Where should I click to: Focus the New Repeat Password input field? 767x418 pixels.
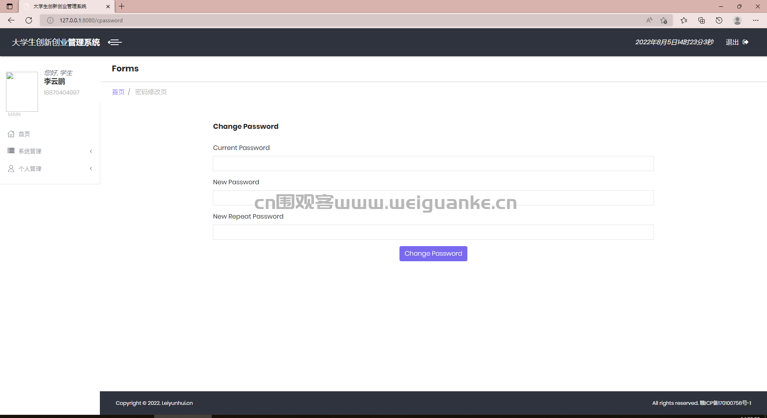pos(433,232)
